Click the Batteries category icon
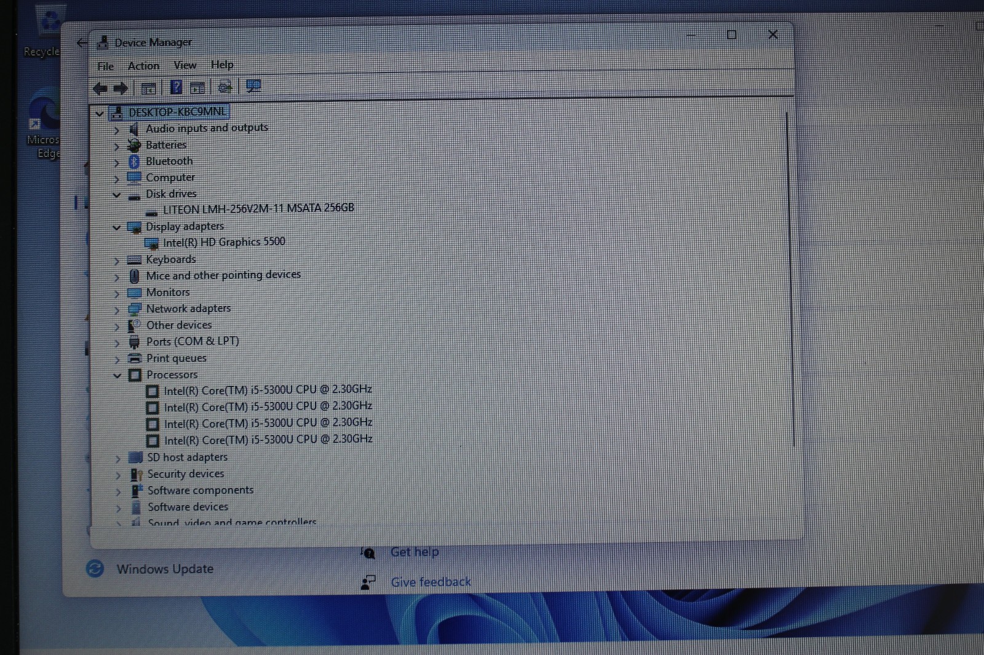 (x=134, y=146)
